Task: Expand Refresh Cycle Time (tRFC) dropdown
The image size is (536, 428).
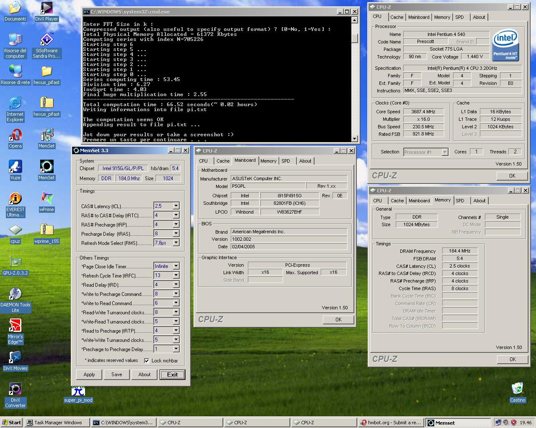Action: 176,275
